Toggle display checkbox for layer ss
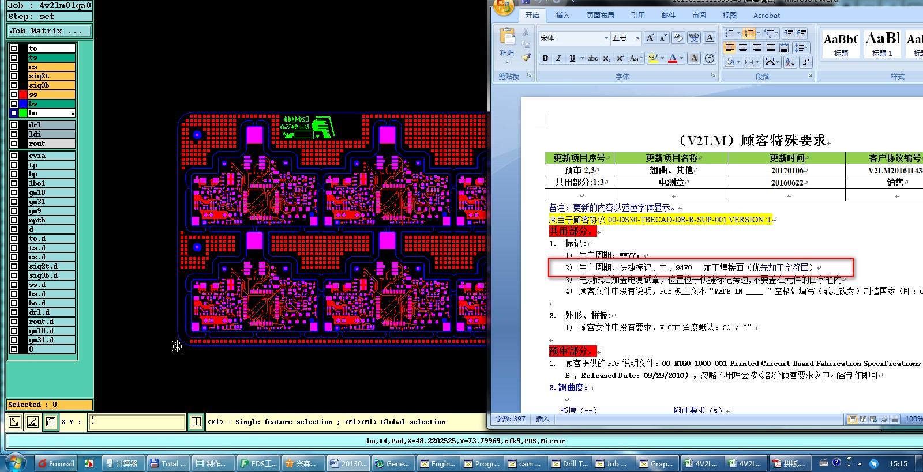The width and height of the screenshot is (923, 472). click(14, 95)
